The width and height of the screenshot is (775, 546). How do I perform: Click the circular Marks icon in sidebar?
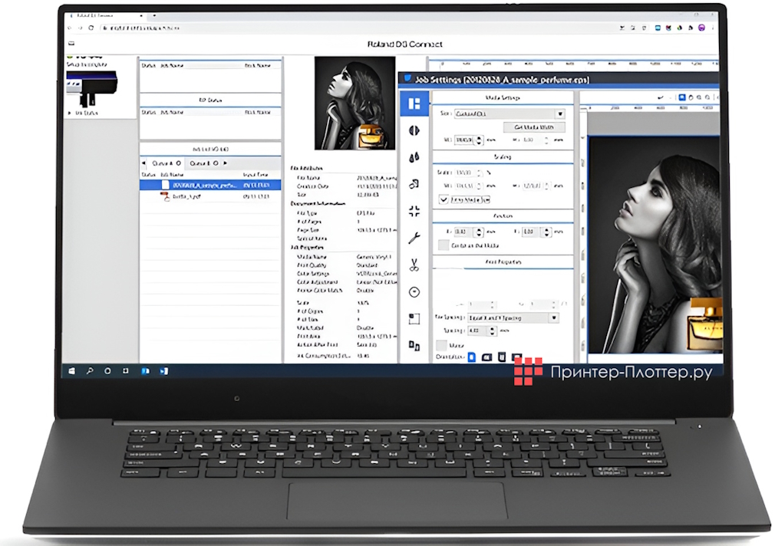[x=414, y=291]
